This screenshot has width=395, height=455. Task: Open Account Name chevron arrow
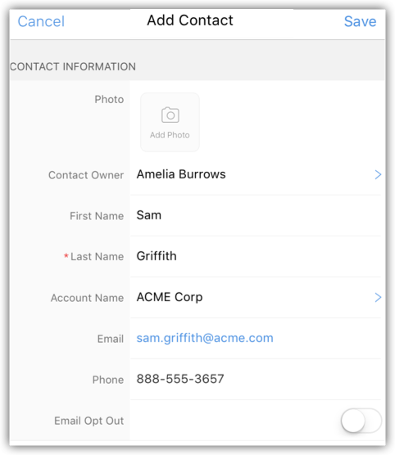tap(378, 297)
